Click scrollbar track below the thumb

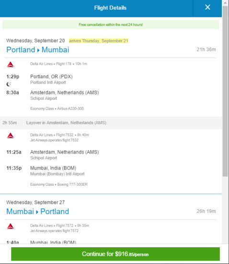(x=225, y=210)
